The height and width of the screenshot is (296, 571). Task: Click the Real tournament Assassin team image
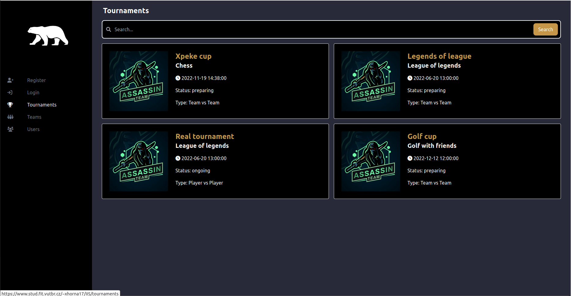138,161
